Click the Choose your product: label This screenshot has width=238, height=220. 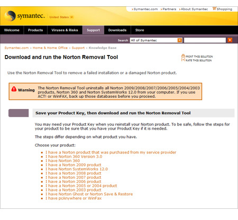click(55, 145)
